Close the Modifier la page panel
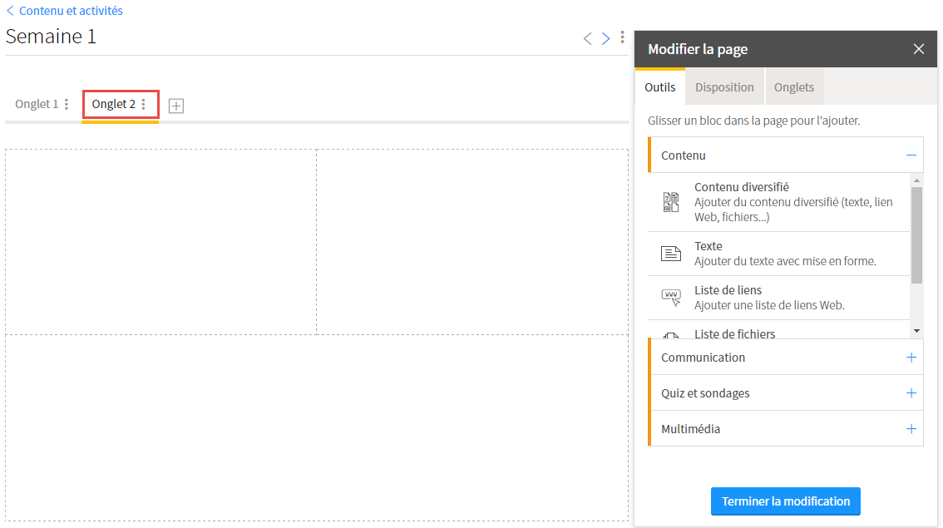 [x=918, y=49]
